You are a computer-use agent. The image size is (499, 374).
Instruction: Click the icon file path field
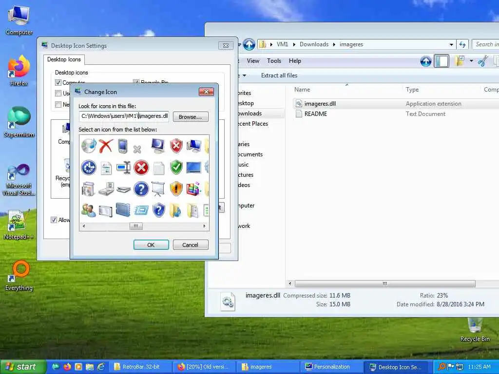pos(124,116)
